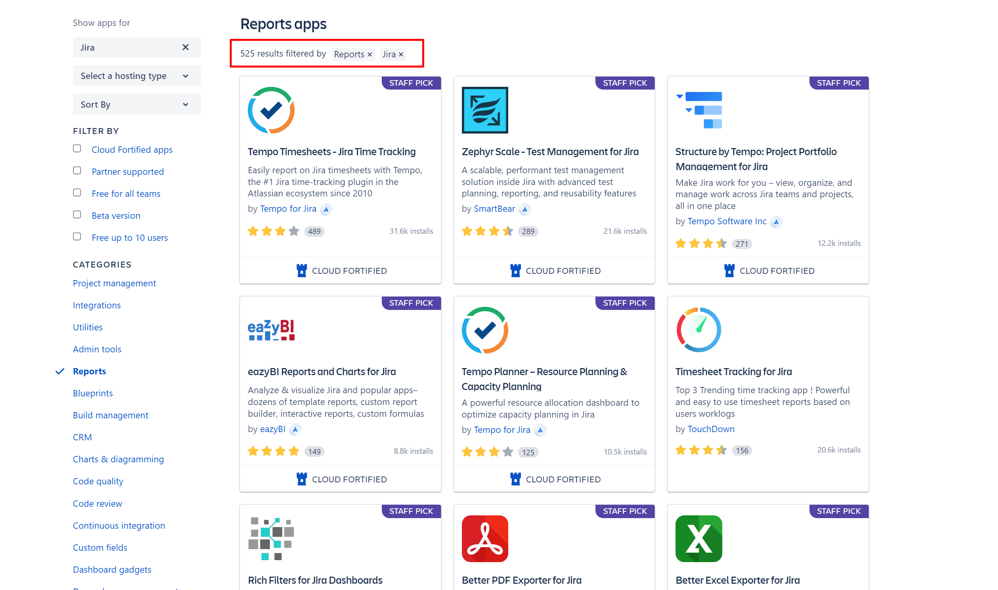Click the Cloud Fortified badge under Tempo Timesheets
The width and height of the screenshot is (998, 590).
[341, 270]
